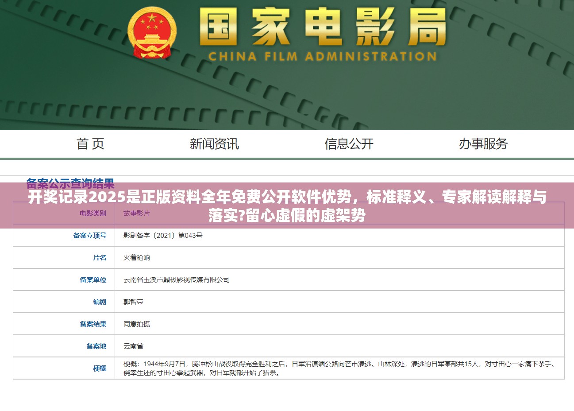Select the 备案立项号 label cell

(x=64, y=235)
